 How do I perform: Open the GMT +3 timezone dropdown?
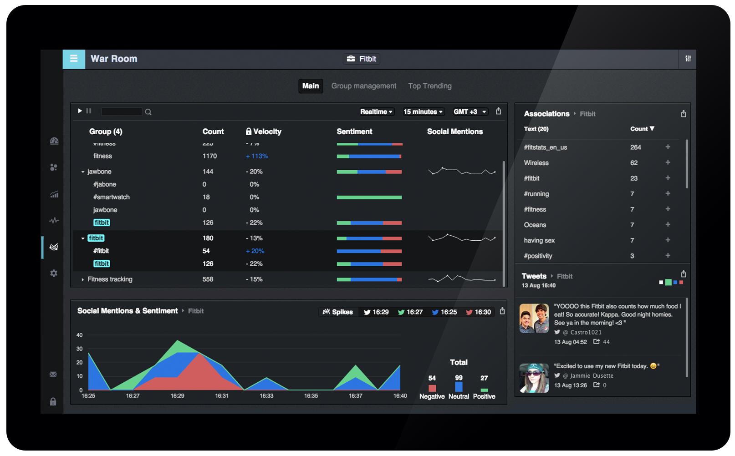point(470,112)
